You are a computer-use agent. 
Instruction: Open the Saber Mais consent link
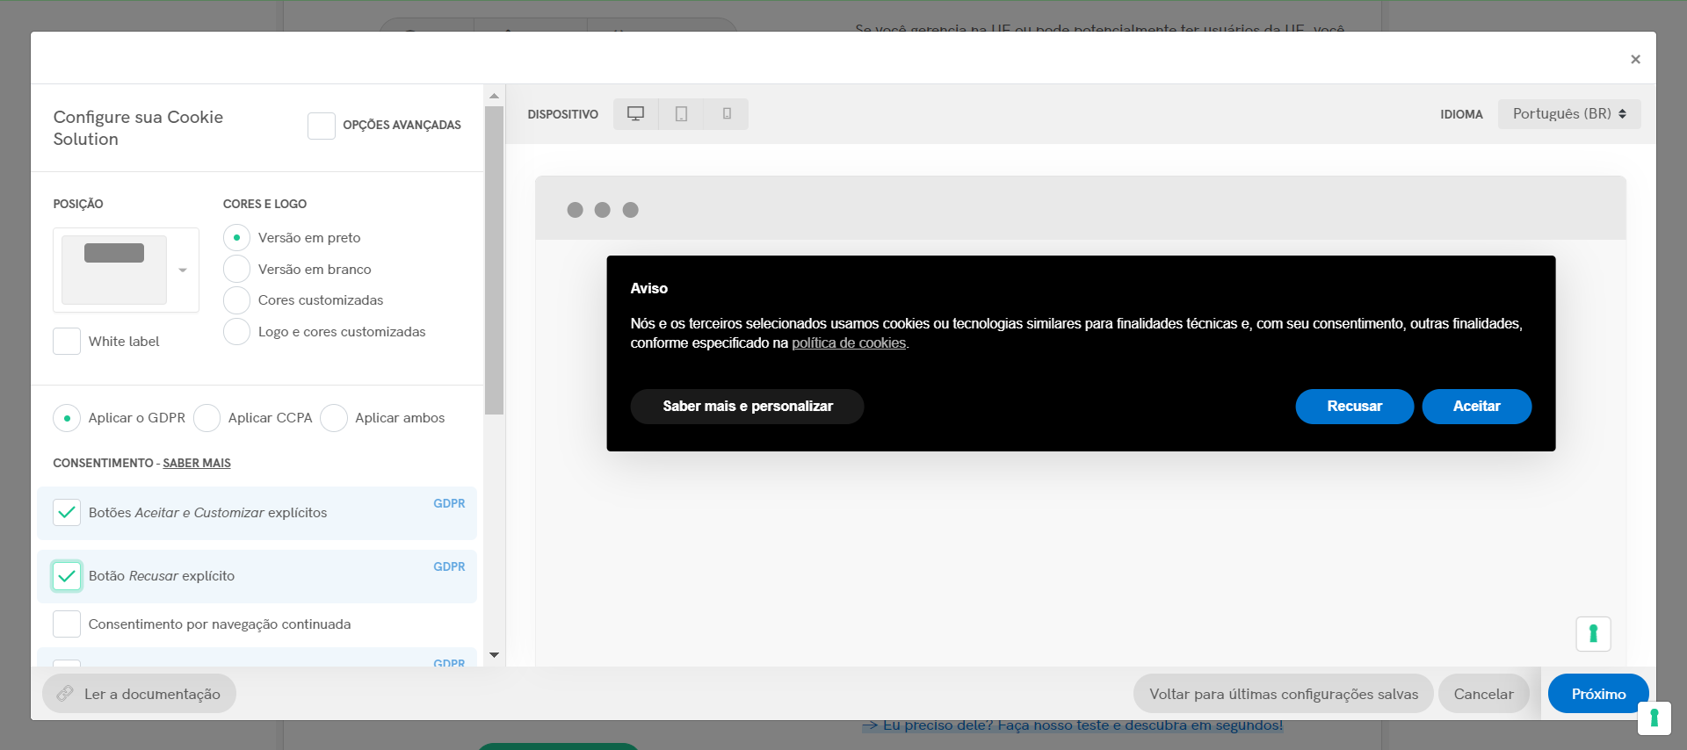[197, 464]
